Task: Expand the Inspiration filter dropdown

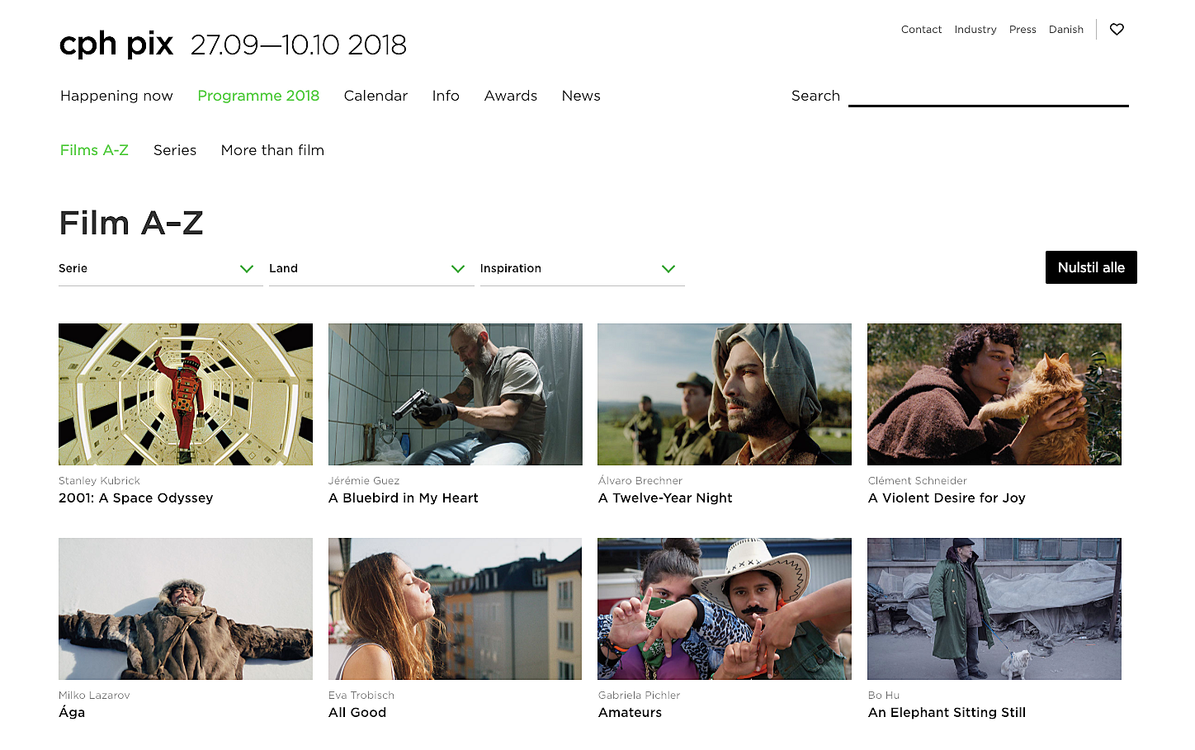Action: point(583,269)
